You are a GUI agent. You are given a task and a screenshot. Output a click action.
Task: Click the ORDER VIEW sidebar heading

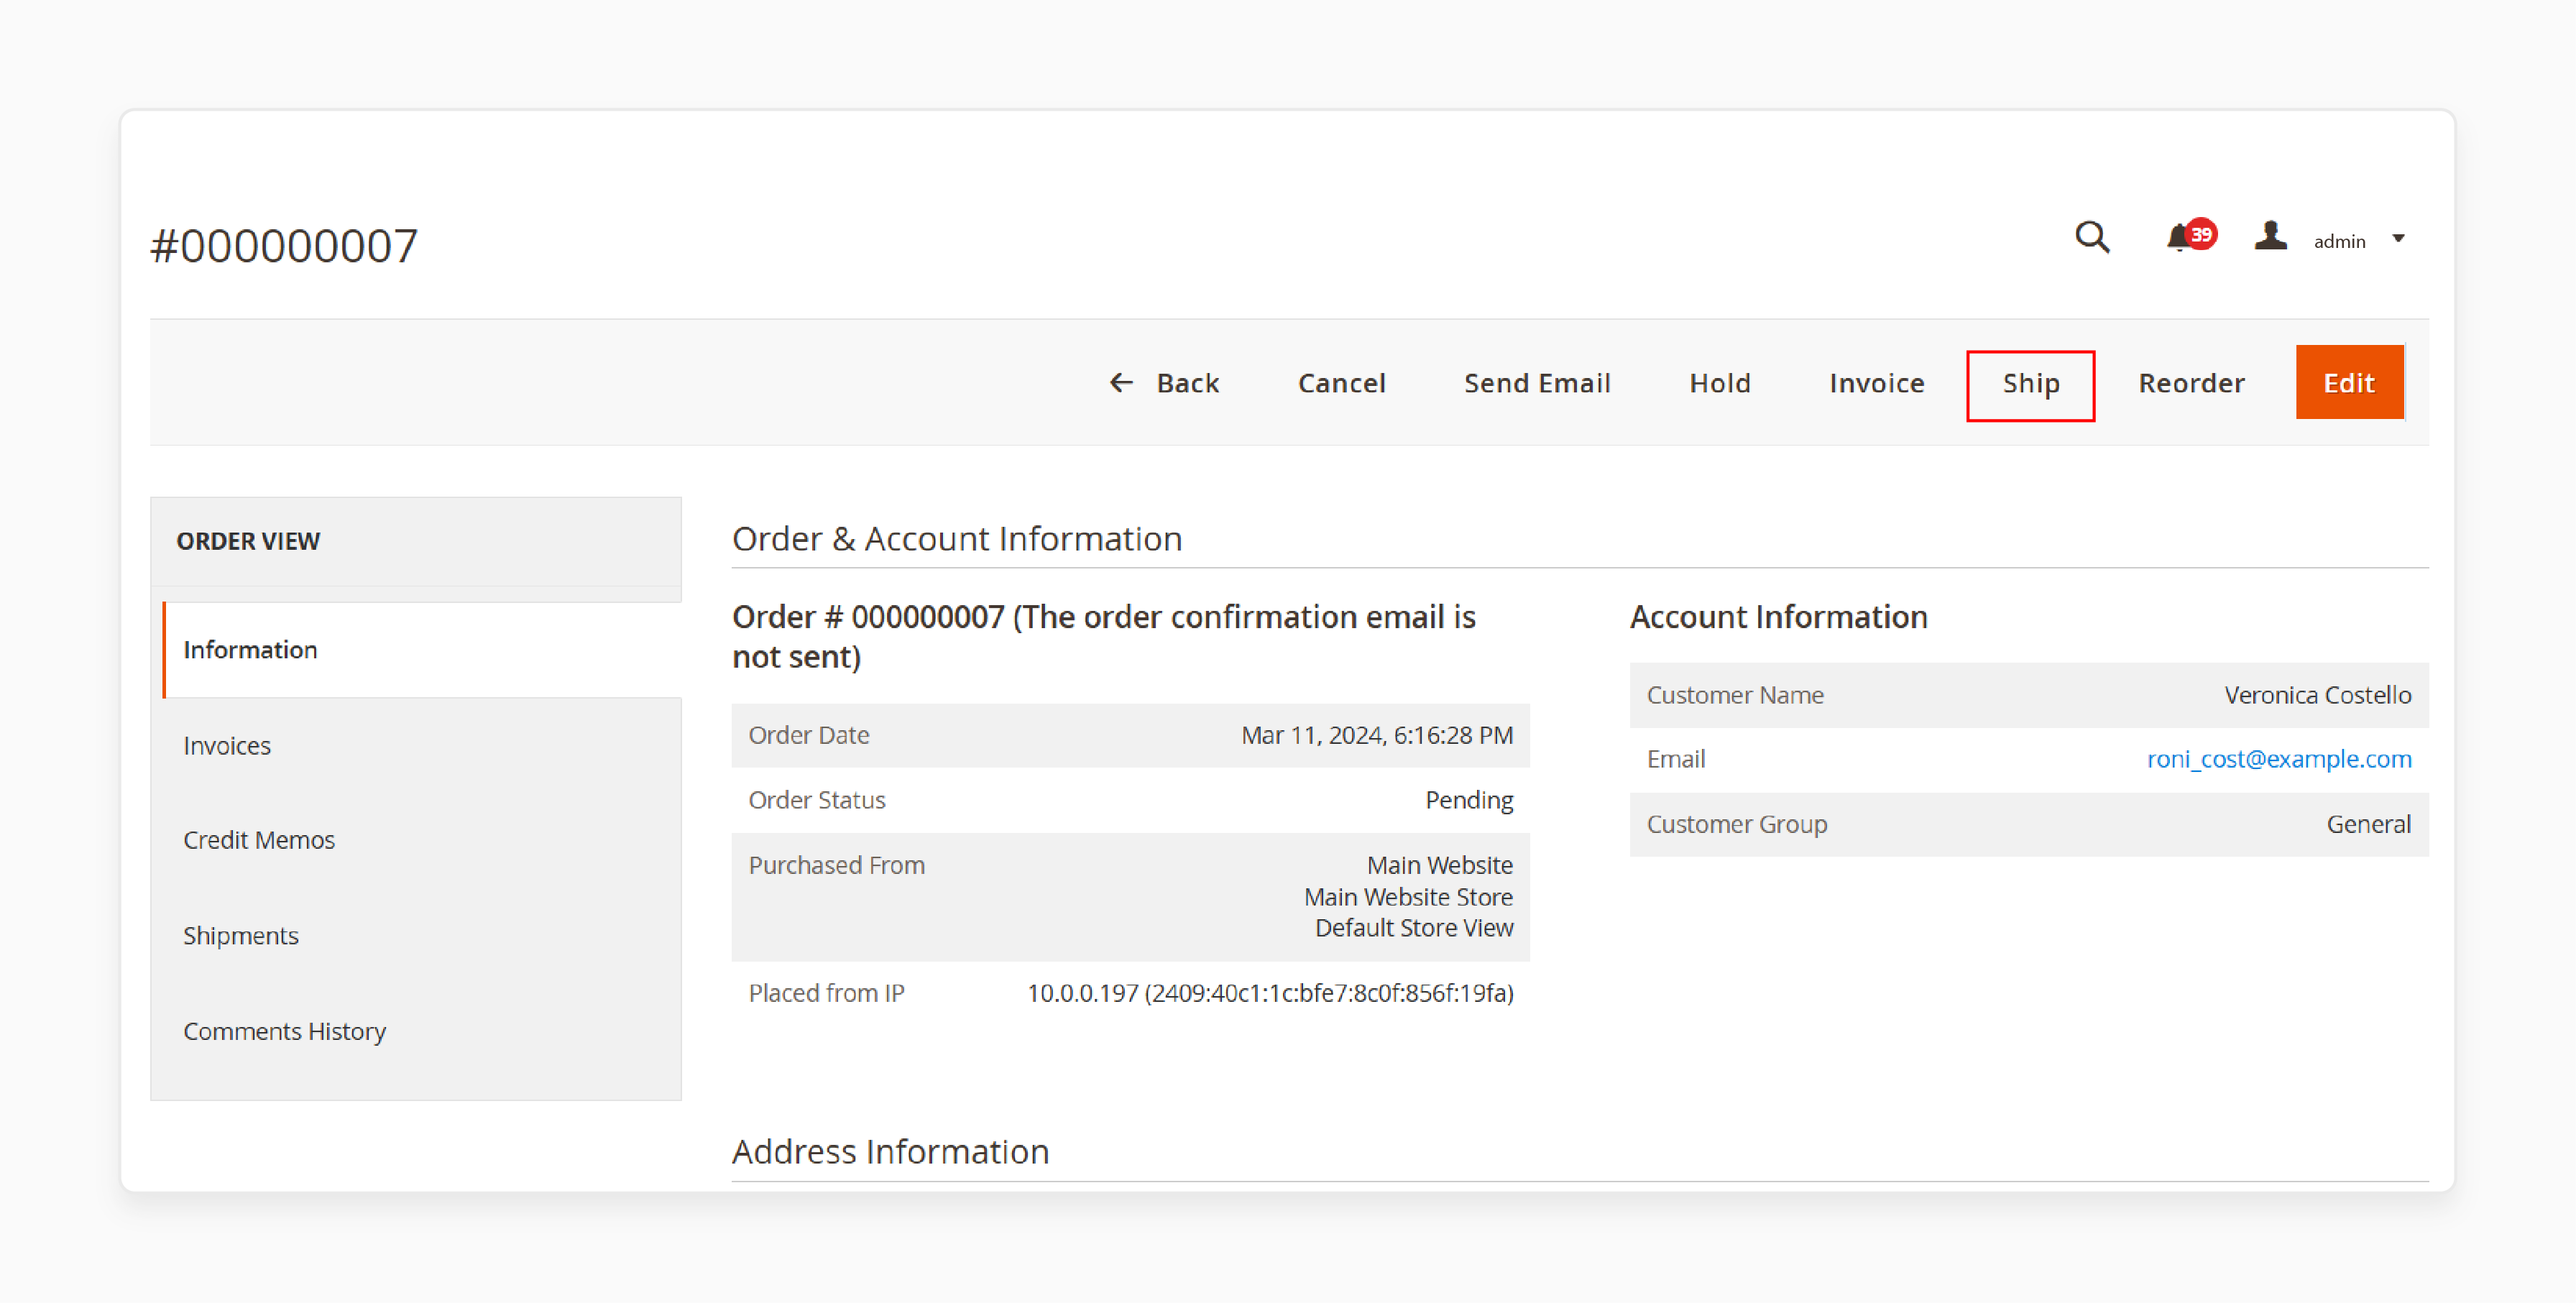pyautogui.click(x=248, y=541)
